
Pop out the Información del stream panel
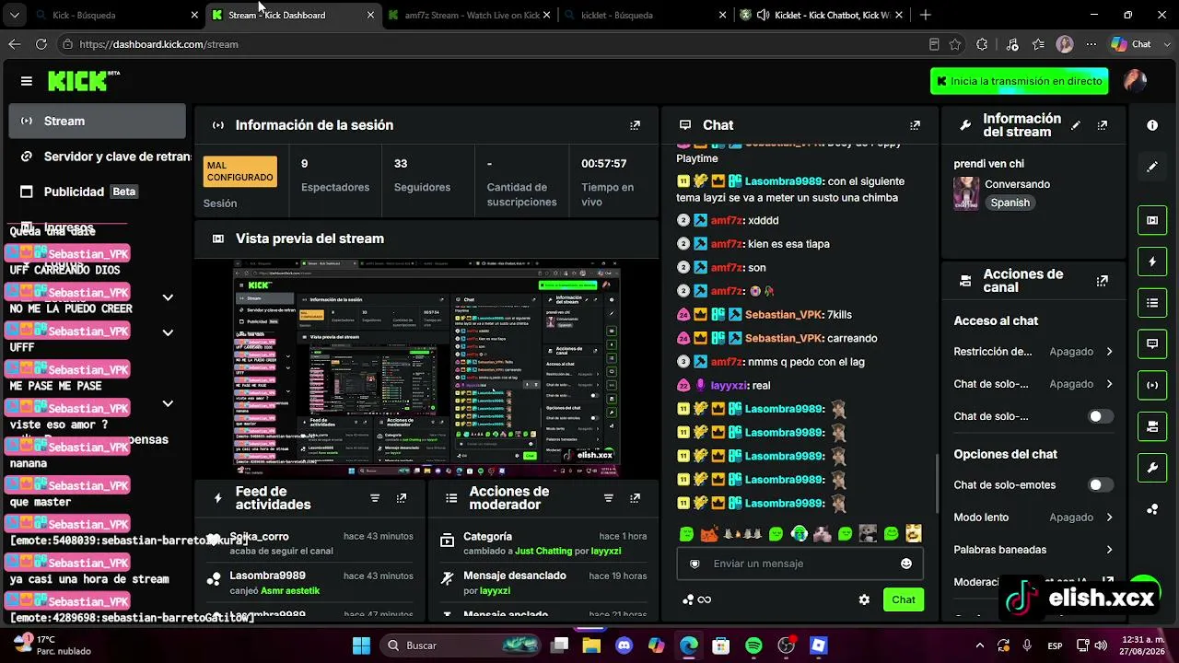point(1103,125)
